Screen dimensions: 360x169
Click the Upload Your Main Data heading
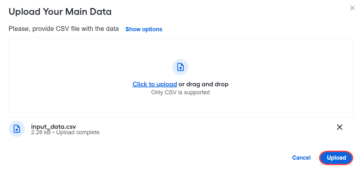pyautogui.click(x=60, y=12)
